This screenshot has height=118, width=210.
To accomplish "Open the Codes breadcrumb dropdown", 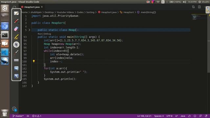I will point(80,12).
